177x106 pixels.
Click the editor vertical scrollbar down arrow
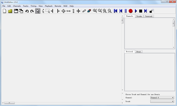(x=122, y=90)
